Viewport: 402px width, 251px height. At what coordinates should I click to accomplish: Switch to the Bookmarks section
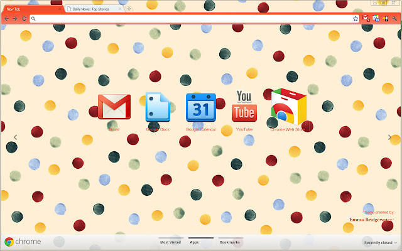point(230,242)
